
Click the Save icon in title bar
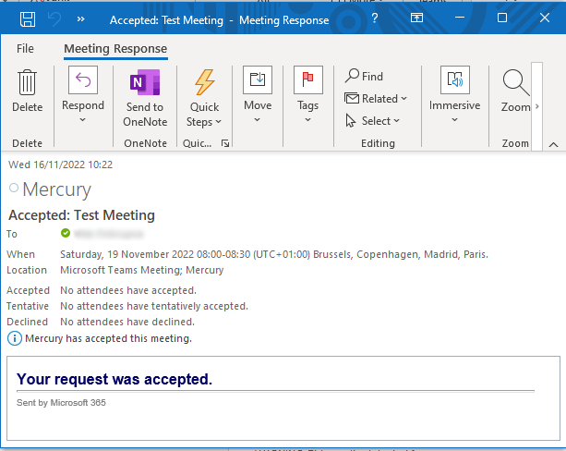(28, 19)
